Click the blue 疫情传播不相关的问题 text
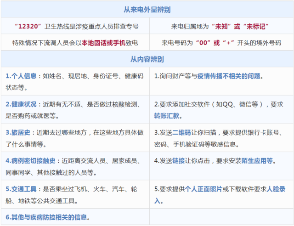294x226 pixels. [x=229, y=76]
